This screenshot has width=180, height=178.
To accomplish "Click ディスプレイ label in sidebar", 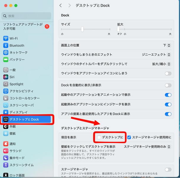I will [19, 112].
